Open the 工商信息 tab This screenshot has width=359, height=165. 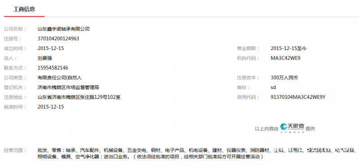click(24, 9)
